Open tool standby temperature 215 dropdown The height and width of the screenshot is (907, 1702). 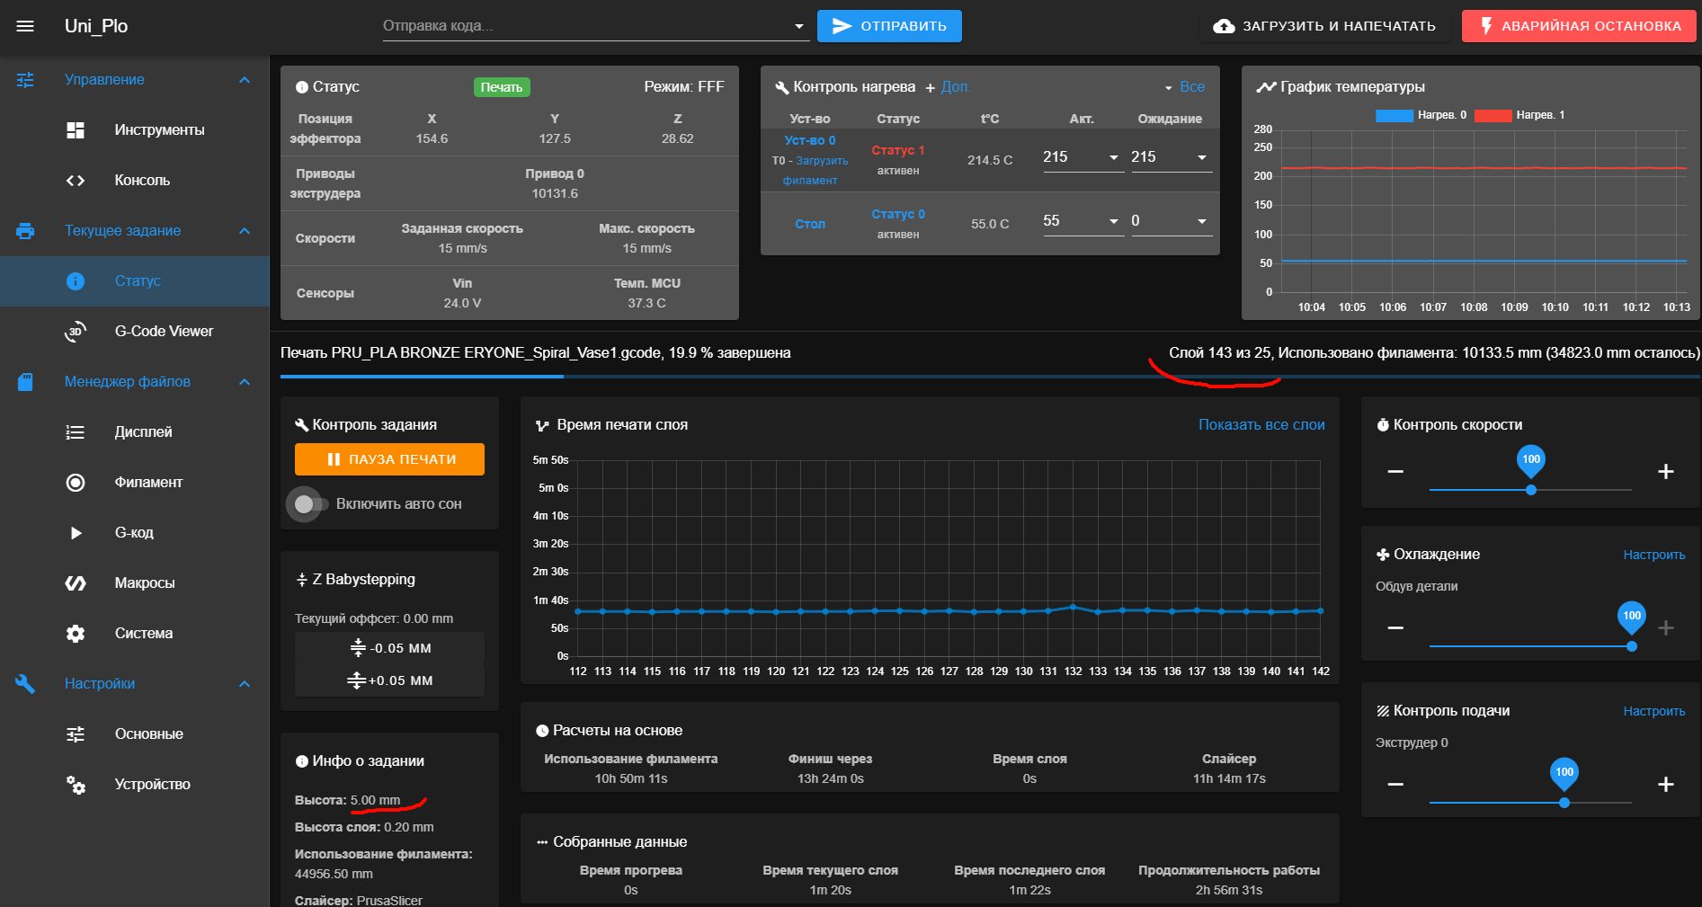coord(1202,157)
